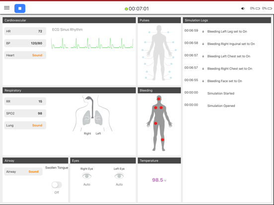Click the trachea airway graphic
This screenshot has width=274, height=205.
91,107
